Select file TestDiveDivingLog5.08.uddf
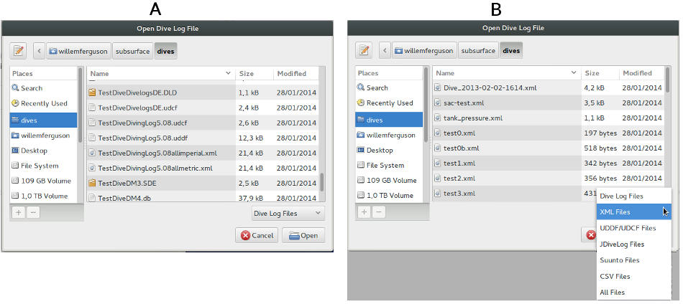This screenshot has width=683, height=304. (x=203, y=138)
